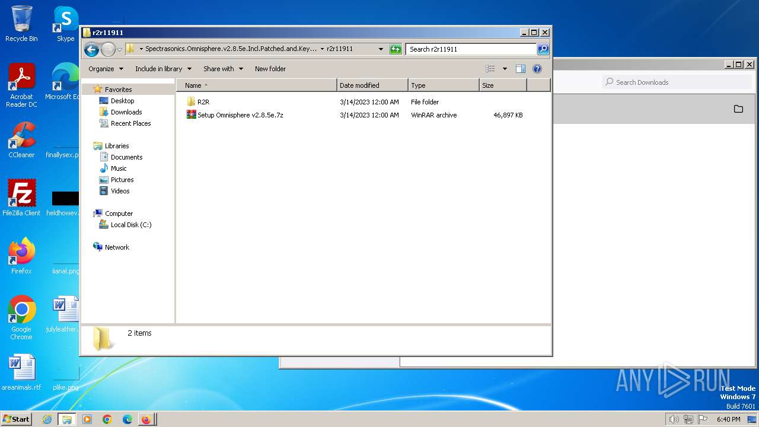This screenshot has width=759, height=427.
Task: Select Network in navigation pane
Action: [x=117, y=247]
